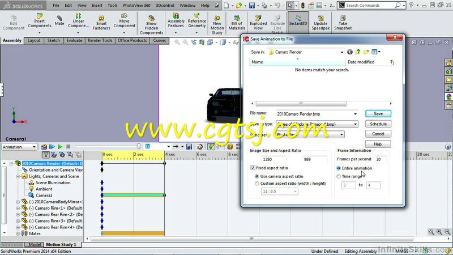
Task: Open the Tools menu
Action: tap(112, 5)
